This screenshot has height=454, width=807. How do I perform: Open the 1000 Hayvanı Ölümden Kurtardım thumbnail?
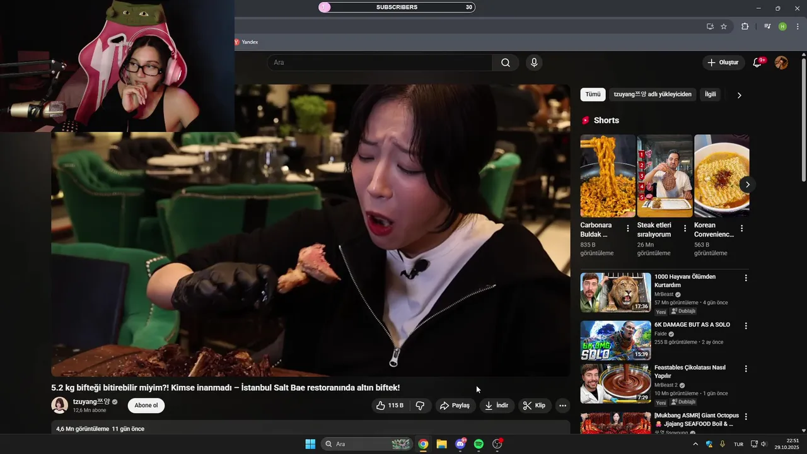(615, 293)
